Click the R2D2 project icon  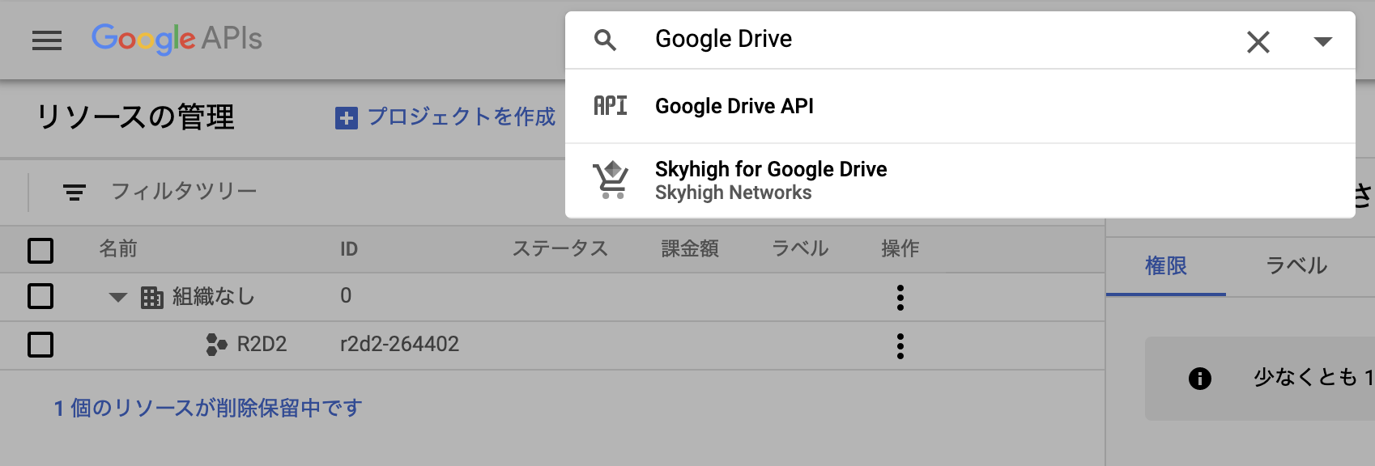[x=216, y=345]
